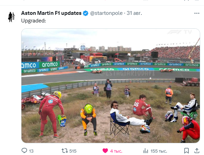Viewport: 204px width, 155px height.
Task: Open the view analytics bar-chart icon
Action: [146, 151]
